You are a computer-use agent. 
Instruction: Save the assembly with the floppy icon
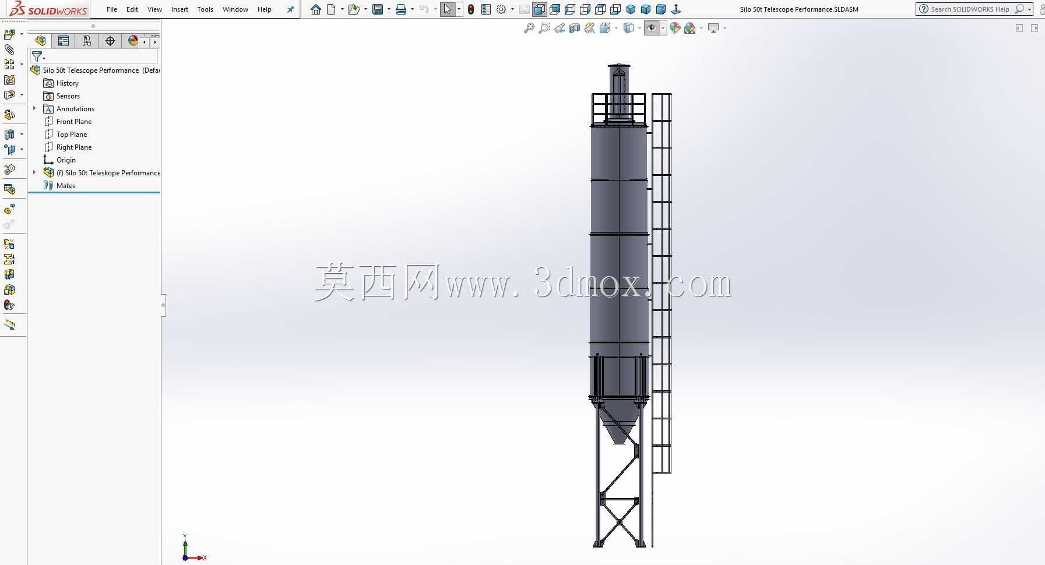pyautogui.click(x=378, y=9)
